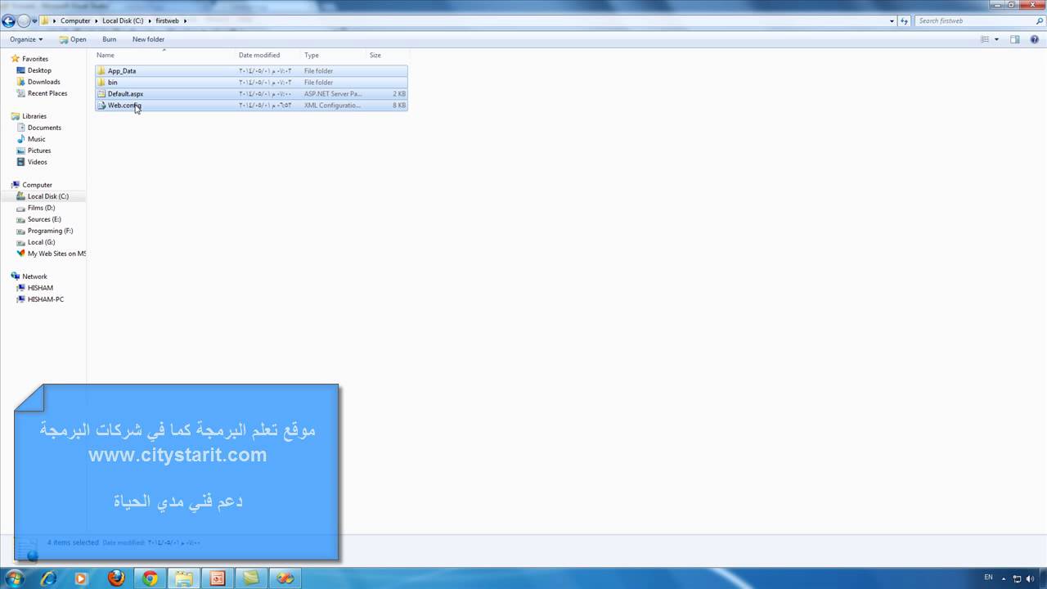Viewport: 1047px width, 589px height.
Task: Select the Web.config file
Action: pos(251,106)
